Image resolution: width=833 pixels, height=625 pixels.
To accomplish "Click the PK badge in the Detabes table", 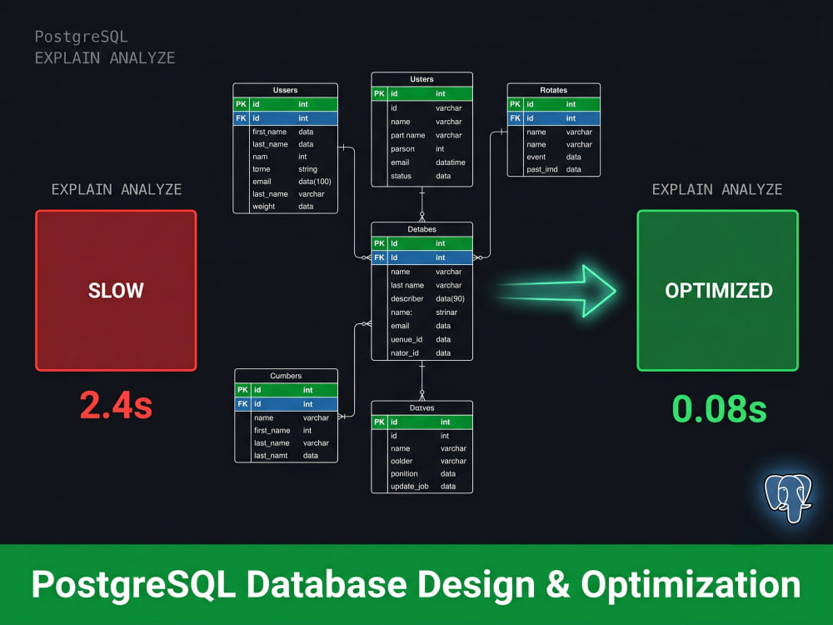I will (379, 243).
